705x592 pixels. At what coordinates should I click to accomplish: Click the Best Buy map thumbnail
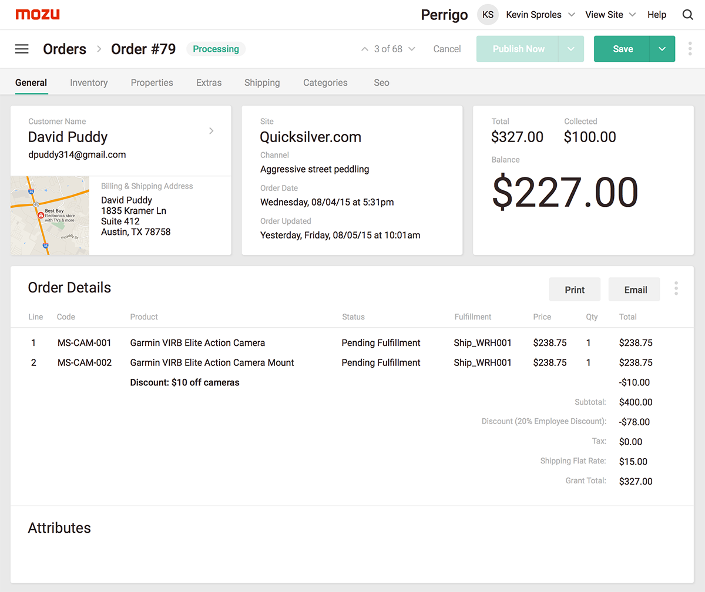click(50, 216)
